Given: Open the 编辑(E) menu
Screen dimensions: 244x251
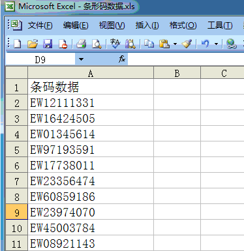Looking at the screenshot, I should [76, 25].
